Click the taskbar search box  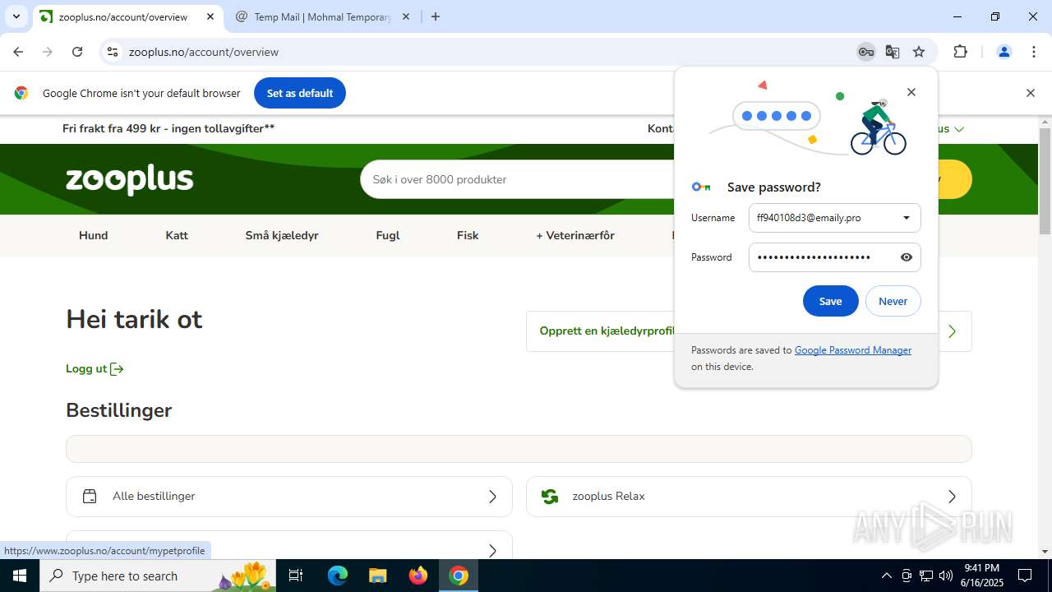[x=158, y=576]
